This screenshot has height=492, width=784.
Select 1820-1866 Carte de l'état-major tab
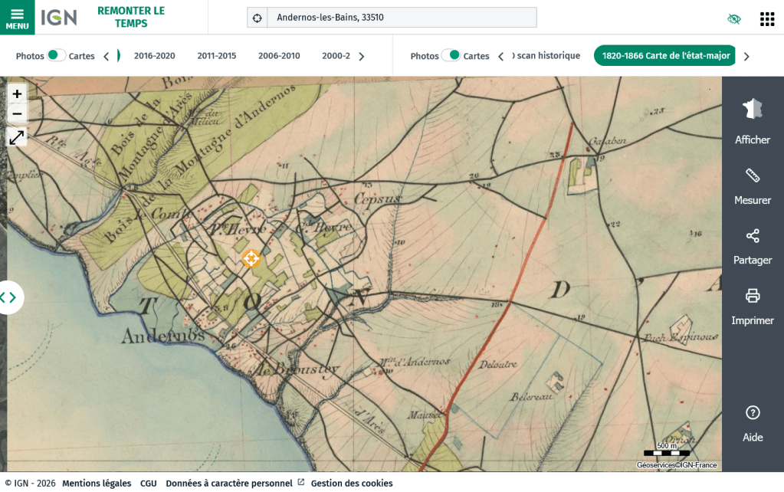[x=665, y=56]
